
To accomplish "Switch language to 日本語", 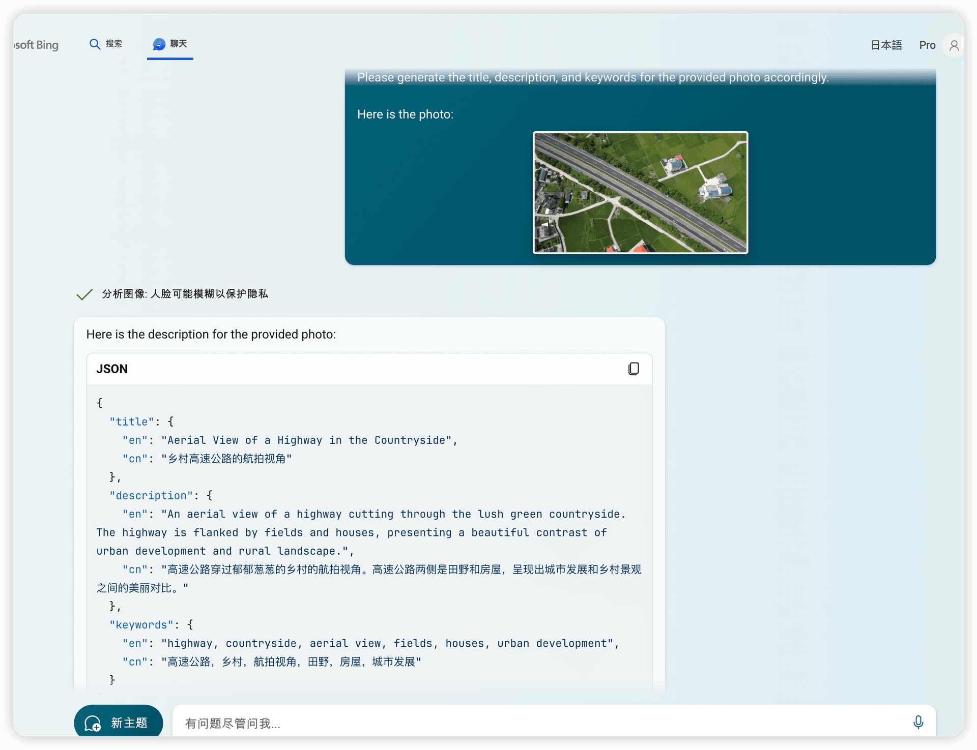I will coord(886,45).
